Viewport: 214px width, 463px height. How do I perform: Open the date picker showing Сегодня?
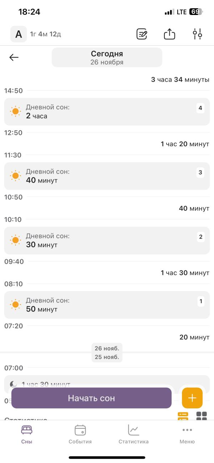pyautogui.click(x=107, y=57)
